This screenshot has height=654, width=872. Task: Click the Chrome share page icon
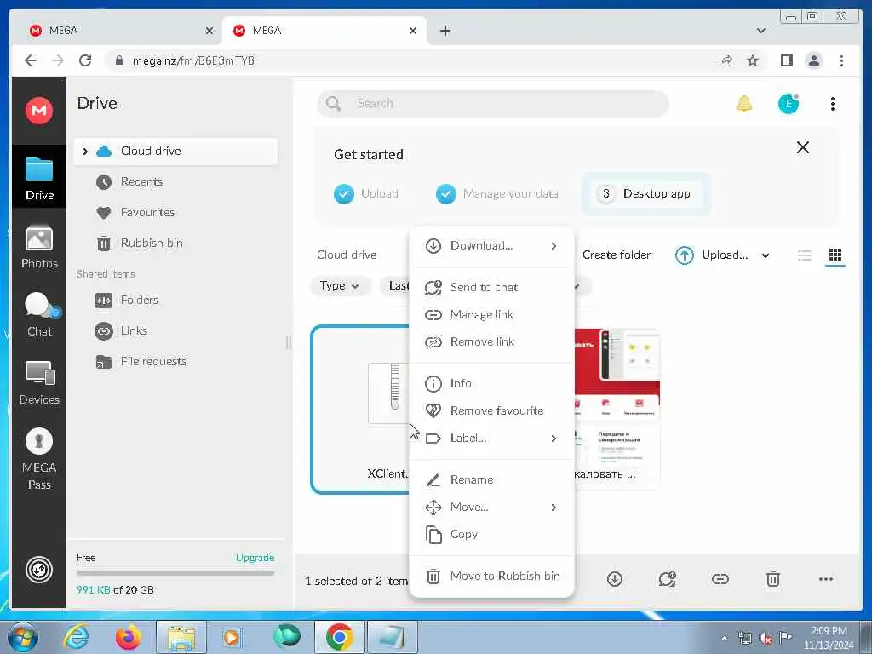(x=726, y=60)
